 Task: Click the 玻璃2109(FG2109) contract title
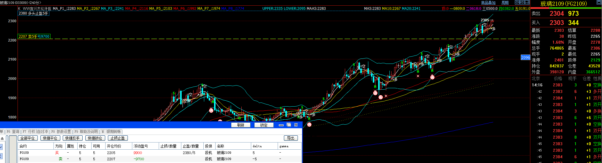coord(564,4)
